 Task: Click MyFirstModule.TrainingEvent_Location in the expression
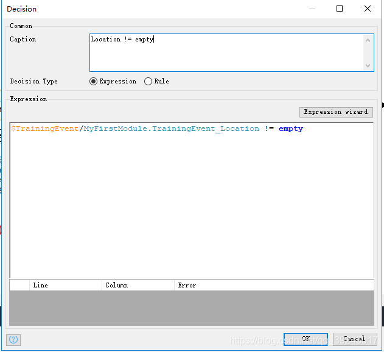pos(171,128)
